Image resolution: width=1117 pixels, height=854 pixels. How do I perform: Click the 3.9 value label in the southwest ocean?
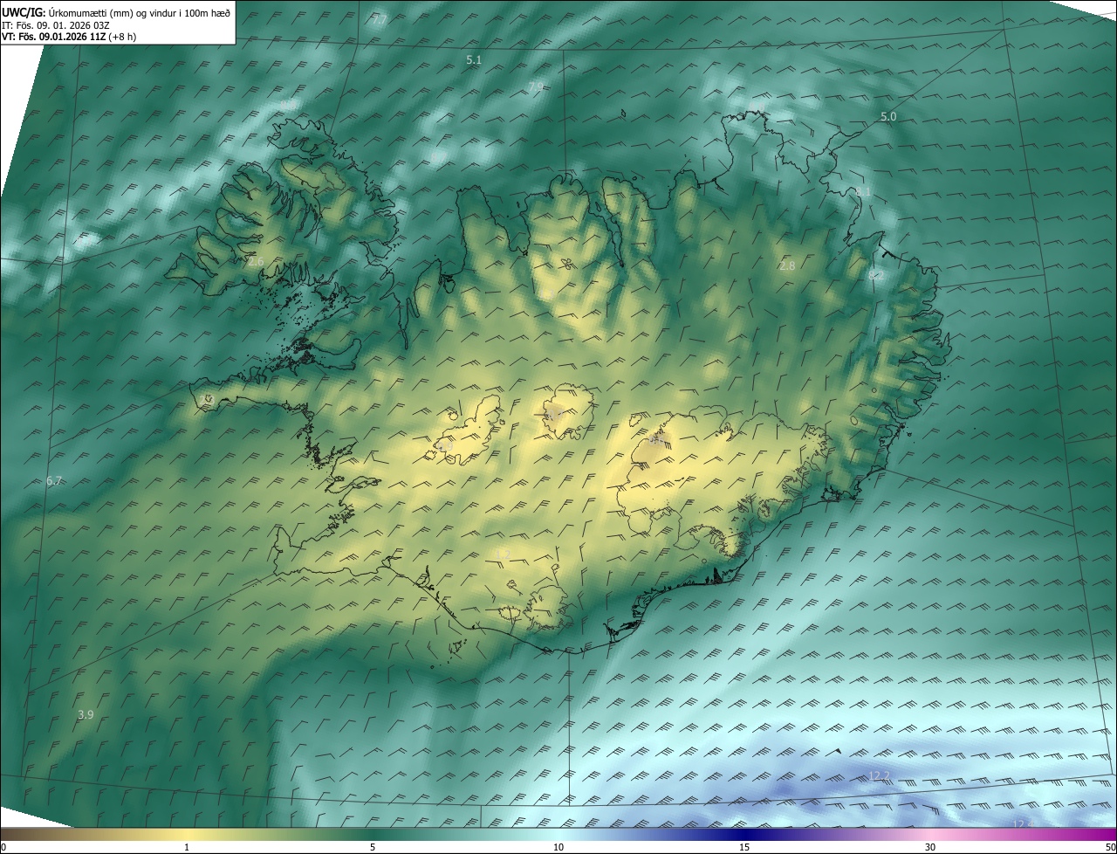pyautogui.click(x=86, y=714)
